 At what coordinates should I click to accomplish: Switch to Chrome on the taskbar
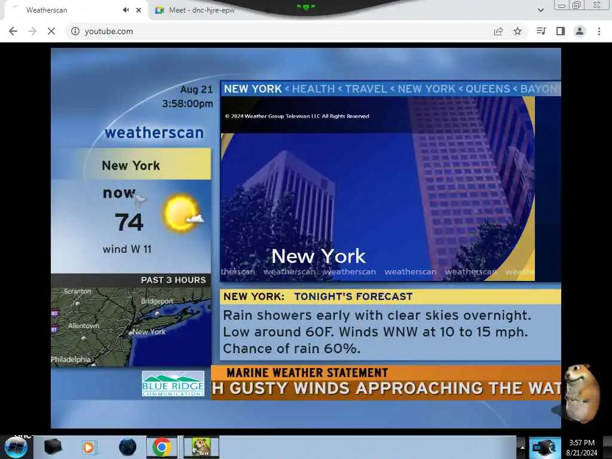coord(161,447)
